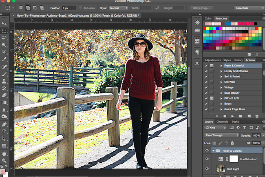Open the Pass Through blend mode dropdown

[x=222, y=135]
